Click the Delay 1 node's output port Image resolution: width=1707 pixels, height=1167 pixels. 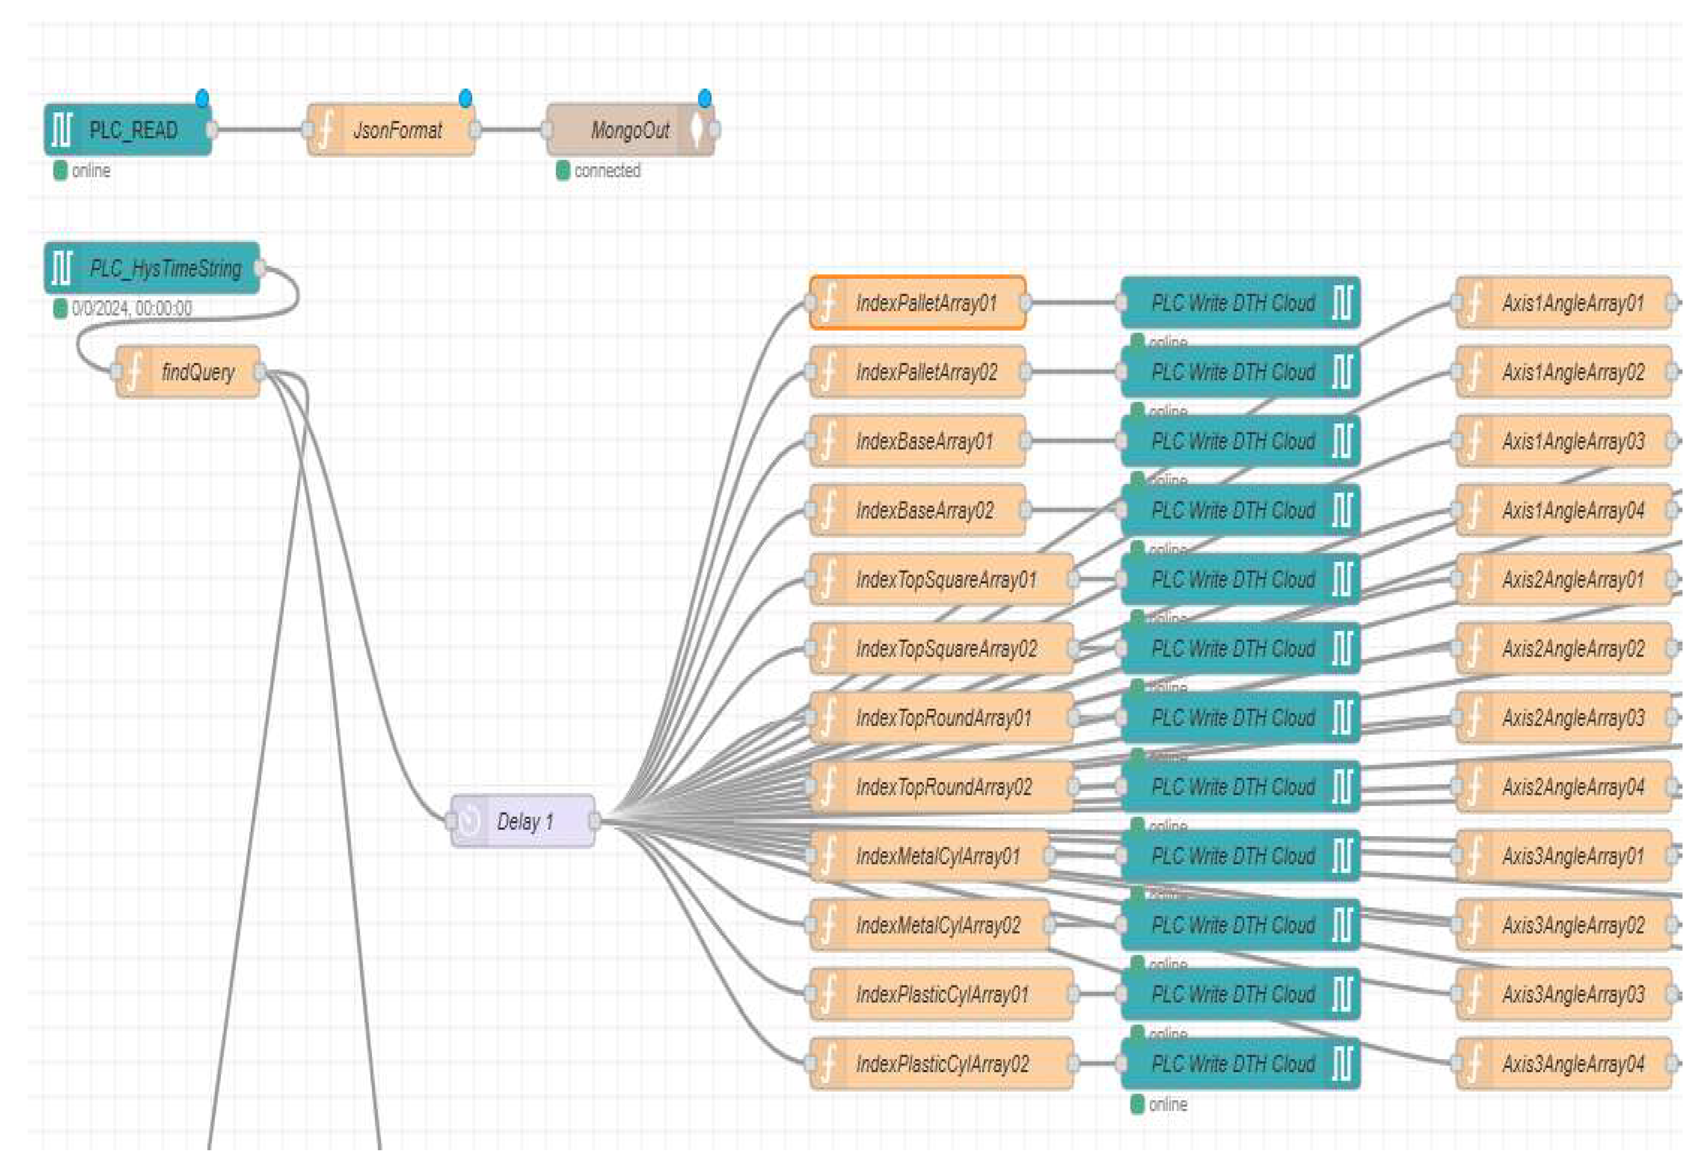tap(595, 821)
